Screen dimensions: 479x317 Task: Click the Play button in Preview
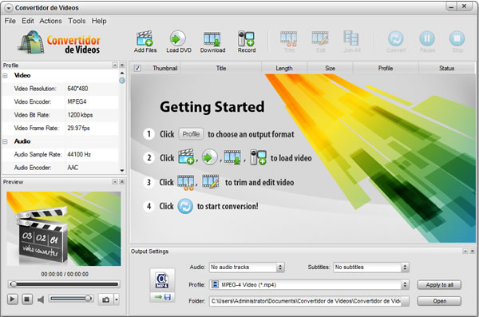point(13,299)
